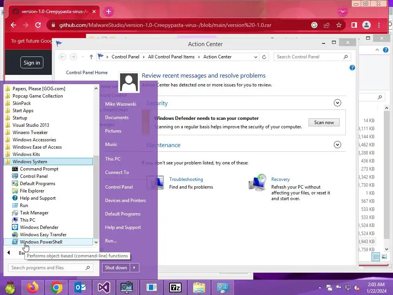Click Control Panel Home link

tap(87, 73)
